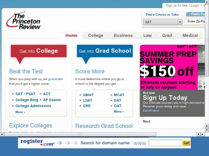Click vertical scrollbar down arrow at bottom
The height and width of the screenshot is (156, 209).
207,130
